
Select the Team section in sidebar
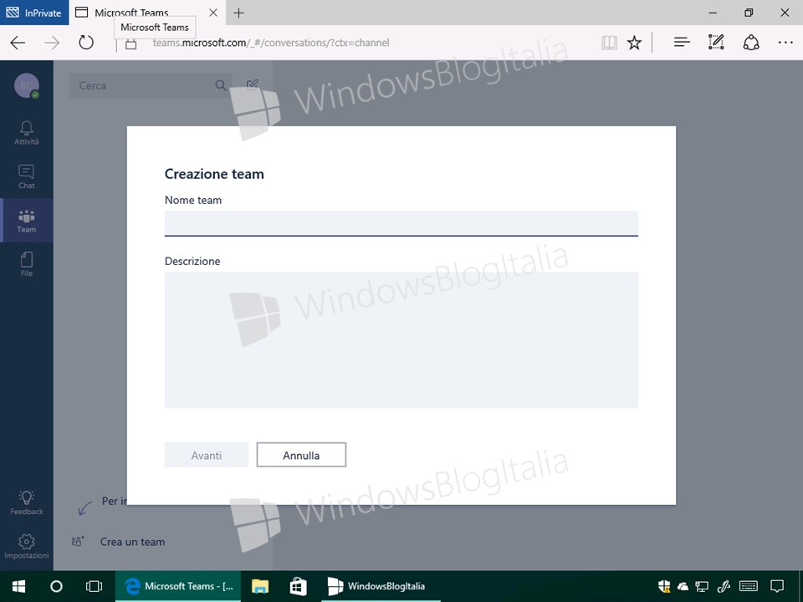(x=27, y=221)
